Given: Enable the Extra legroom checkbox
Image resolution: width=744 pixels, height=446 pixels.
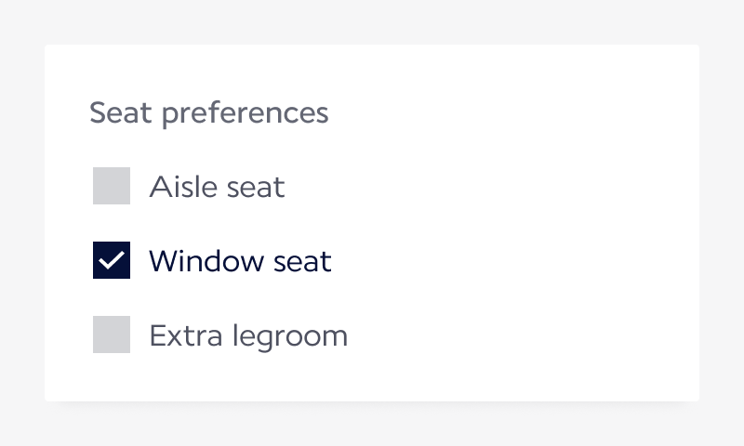Looking at the screenshot, I should (x=112, y=334).
